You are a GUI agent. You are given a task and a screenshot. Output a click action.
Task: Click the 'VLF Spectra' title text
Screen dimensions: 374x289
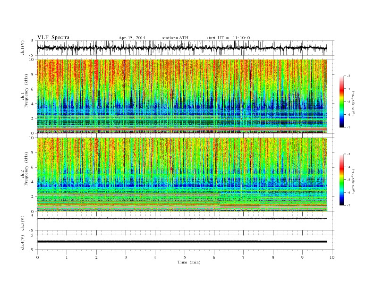coord(53,37)
